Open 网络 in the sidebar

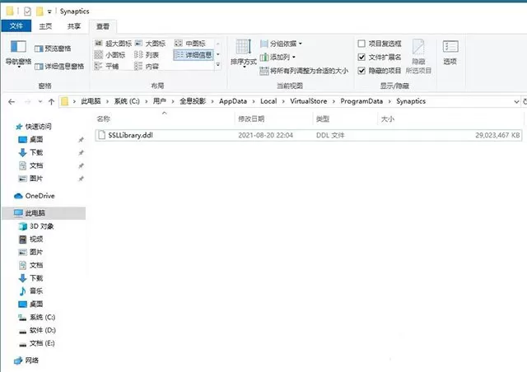coord(26,360)
